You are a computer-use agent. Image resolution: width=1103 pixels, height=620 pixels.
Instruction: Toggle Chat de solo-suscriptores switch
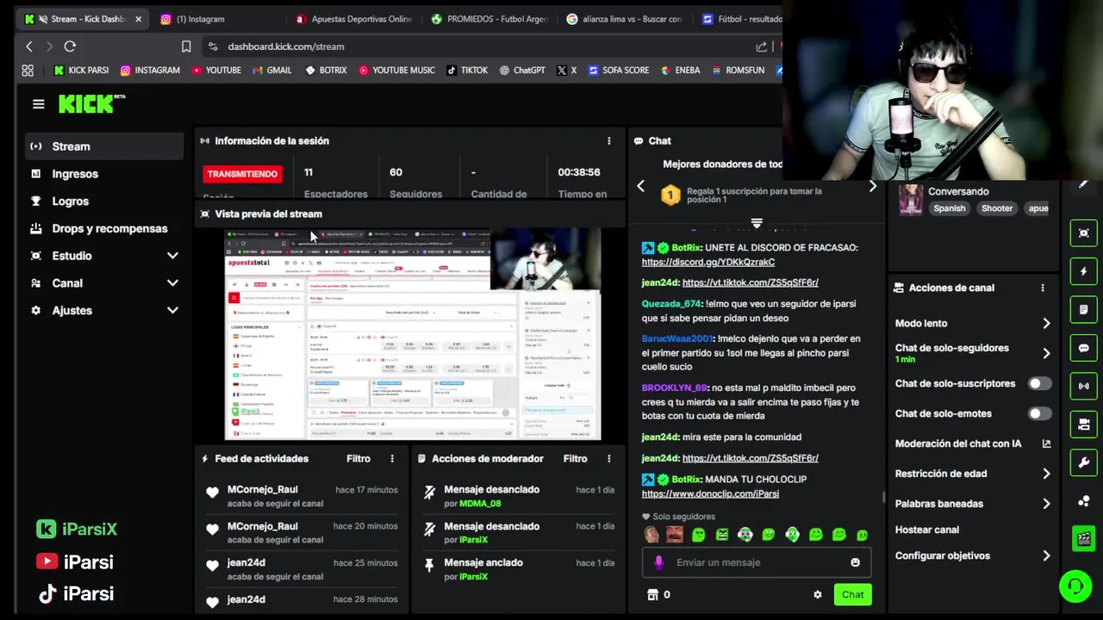(x=1039, y=383)
